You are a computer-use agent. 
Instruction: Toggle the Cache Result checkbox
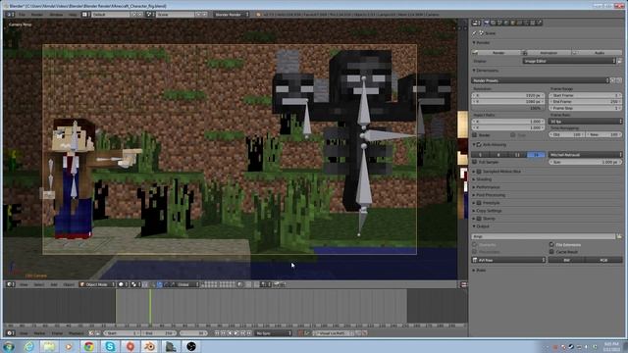point(551,252)
